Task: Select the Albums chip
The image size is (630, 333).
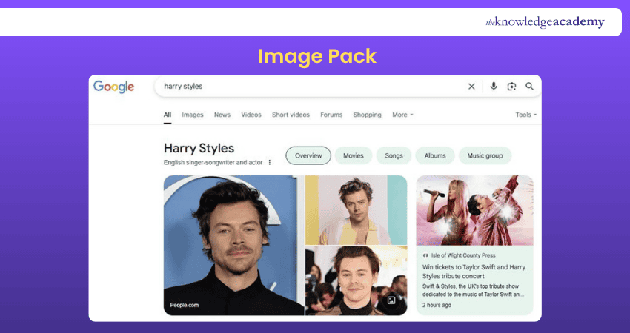Action: click(x=435, y=155)
